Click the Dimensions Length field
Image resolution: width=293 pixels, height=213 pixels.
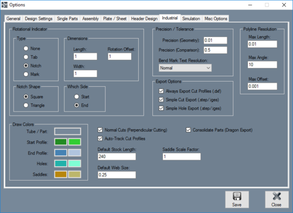85,56
